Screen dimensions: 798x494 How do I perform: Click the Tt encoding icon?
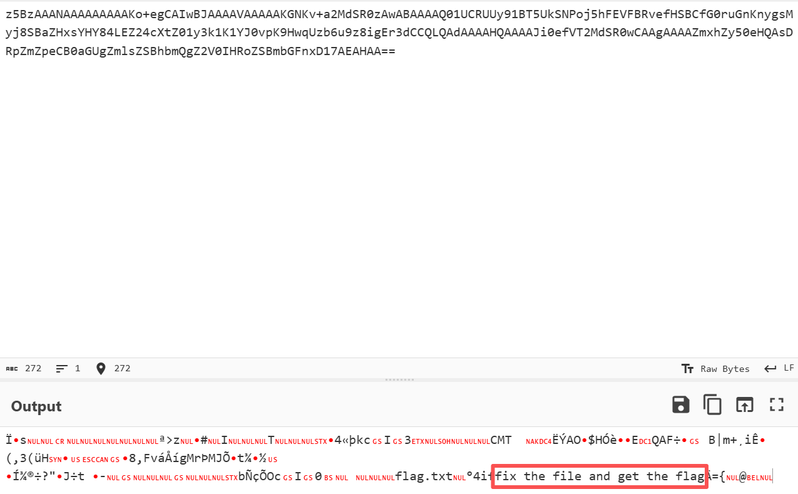(x=687, y=369)
